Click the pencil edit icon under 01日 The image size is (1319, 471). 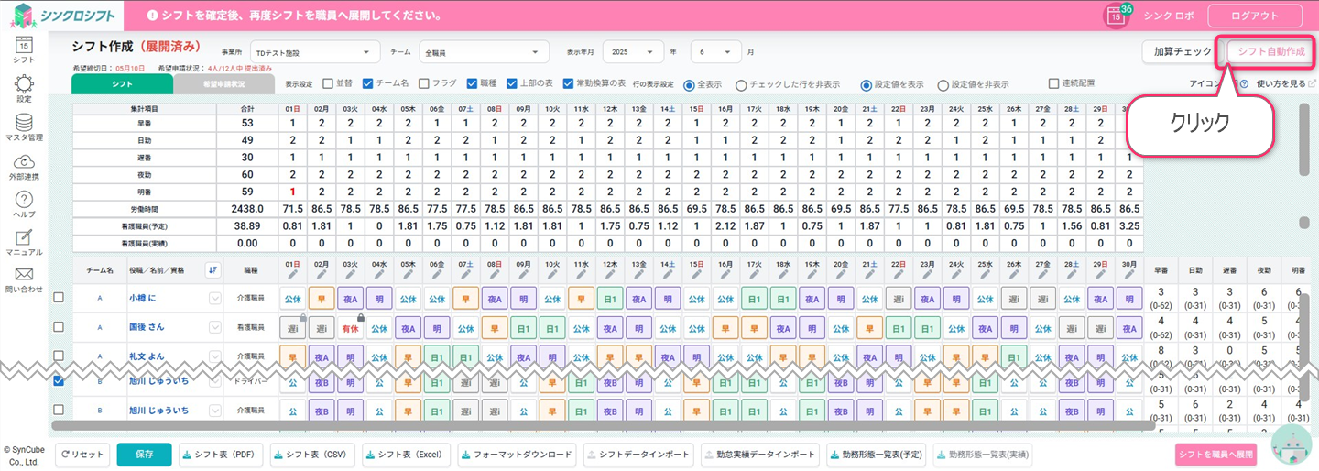(x=293, y=273)
